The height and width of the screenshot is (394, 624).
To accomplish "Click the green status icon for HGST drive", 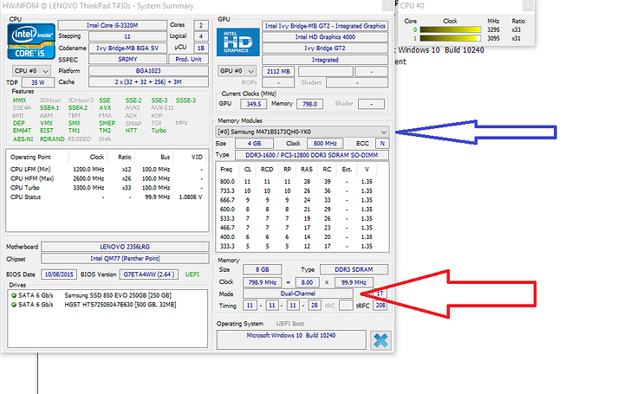I will coord(11,307).
